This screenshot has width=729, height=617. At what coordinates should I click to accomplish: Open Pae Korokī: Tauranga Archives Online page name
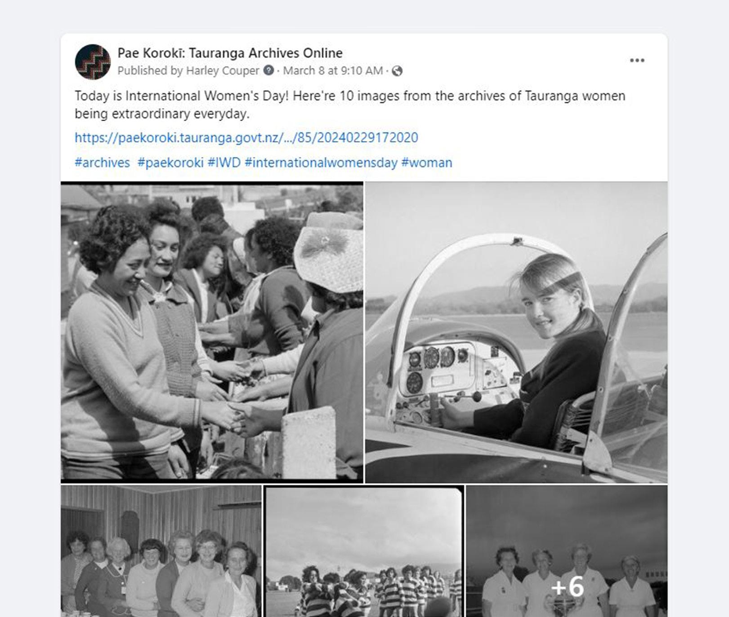click(230, 53)
